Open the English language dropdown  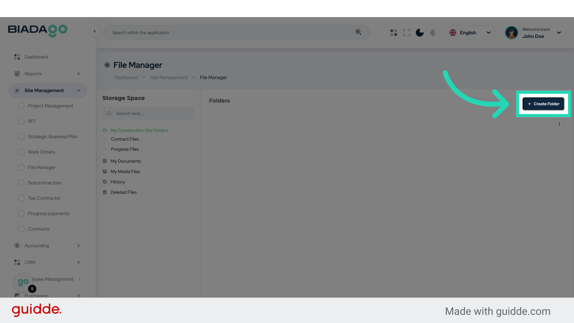point(470,33)
